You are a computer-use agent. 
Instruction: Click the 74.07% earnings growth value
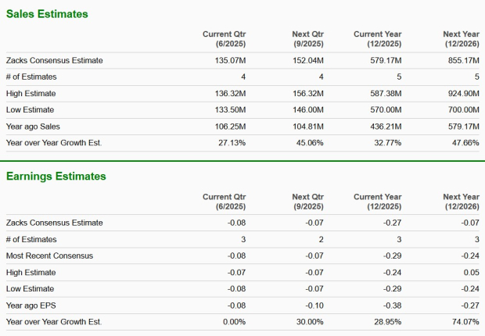[465, 321]
